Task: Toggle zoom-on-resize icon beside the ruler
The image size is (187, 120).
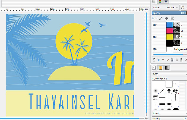Action: [146, 9]
